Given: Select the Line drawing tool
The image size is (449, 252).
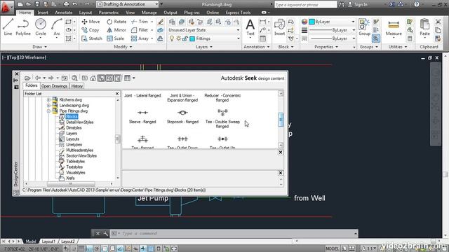Looking at the screenshot, I should 8,27.
